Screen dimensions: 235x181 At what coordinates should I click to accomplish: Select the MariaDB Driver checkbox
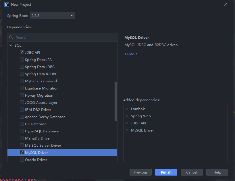coord(22,138)
